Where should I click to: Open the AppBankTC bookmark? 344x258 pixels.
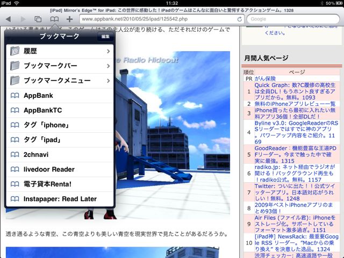click(x=60, y=110)
